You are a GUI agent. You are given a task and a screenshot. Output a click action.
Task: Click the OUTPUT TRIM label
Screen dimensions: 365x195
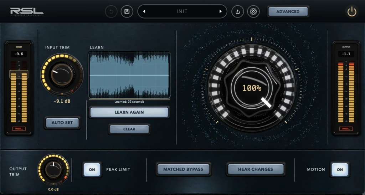click(18, 171)
